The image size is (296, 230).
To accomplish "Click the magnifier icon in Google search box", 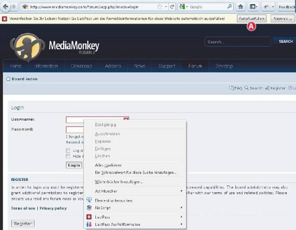I will click(229, 7).
